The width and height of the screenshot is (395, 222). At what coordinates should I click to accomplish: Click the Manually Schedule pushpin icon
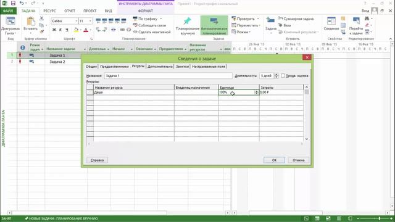(187, 21)
